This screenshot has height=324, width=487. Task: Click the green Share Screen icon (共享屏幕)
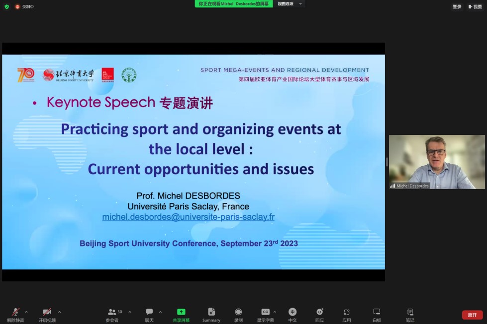[x=181, y=312]
